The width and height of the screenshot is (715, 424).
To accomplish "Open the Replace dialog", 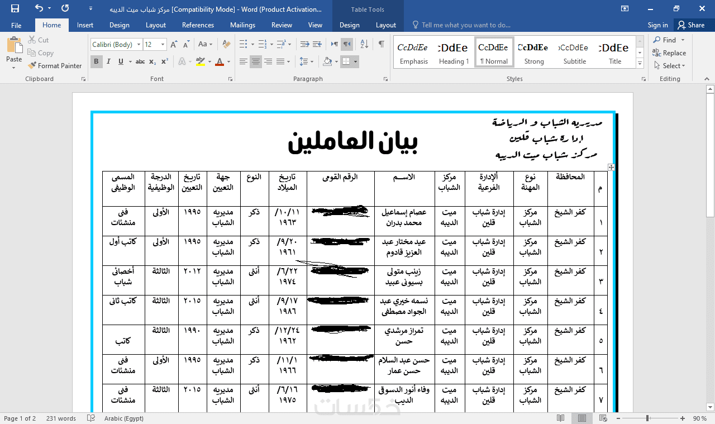I will pos(669,53).
